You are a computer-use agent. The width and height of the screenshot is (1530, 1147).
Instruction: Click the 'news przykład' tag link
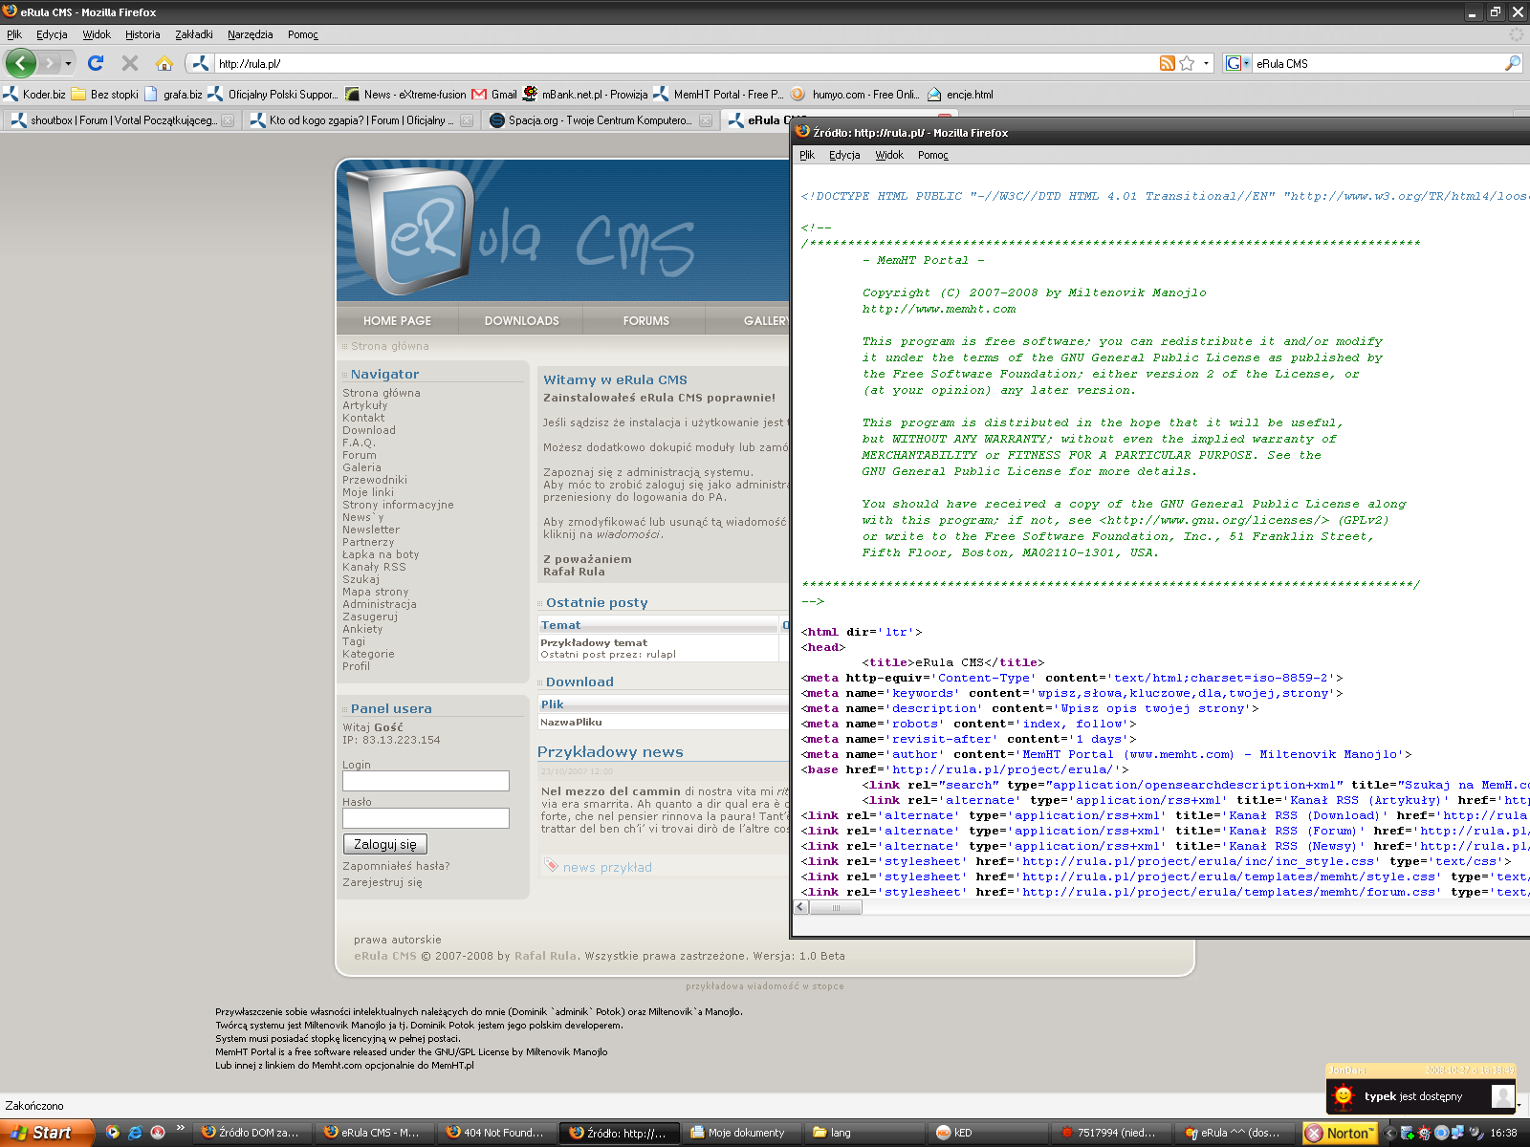coord(607,868)
